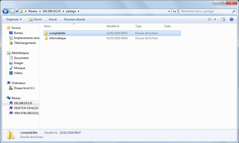Image resolution: width=239 pixels, height=143 pixels.
Task: Select Réseau in the navigation pane
Action: (x=16, y=98)
